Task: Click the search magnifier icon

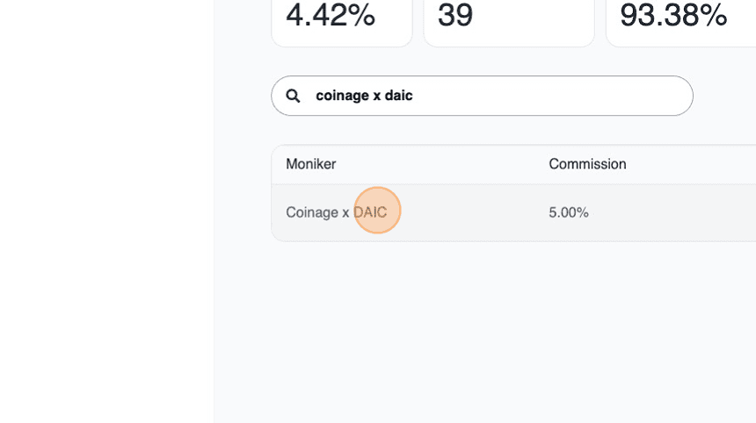Action: tap(294, 96)
